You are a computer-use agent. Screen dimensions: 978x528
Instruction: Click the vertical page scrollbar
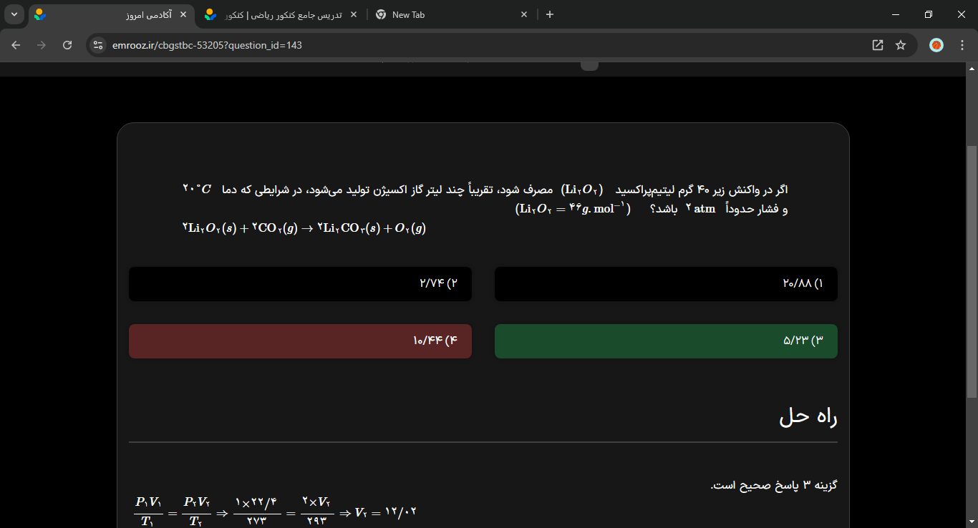(972, 272)
